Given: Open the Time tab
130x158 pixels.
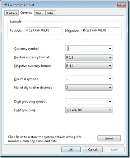Looking at the screenshot, I should (x=40, y=13).
